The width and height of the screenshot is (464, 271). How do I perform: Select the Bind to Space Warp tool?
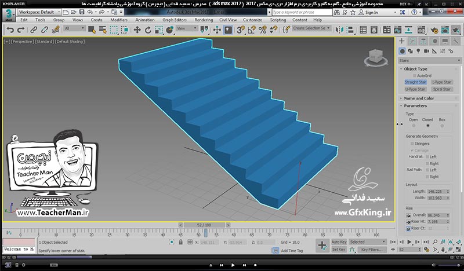(56, 30)
